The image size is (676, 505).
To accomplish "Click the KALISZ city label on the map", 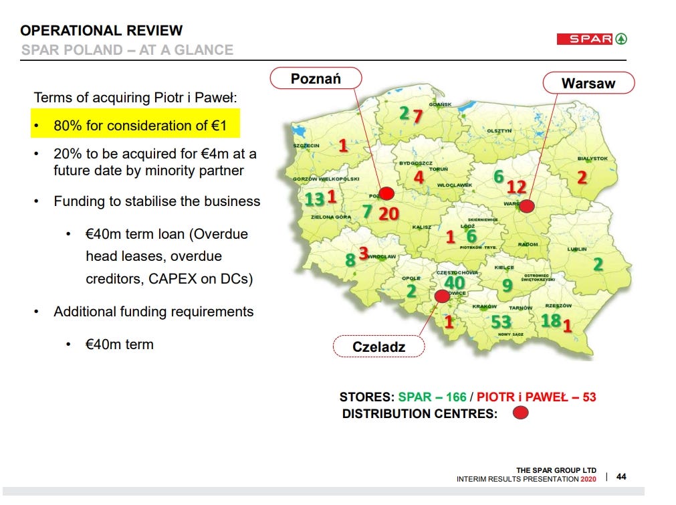I will tap(422, 227).
